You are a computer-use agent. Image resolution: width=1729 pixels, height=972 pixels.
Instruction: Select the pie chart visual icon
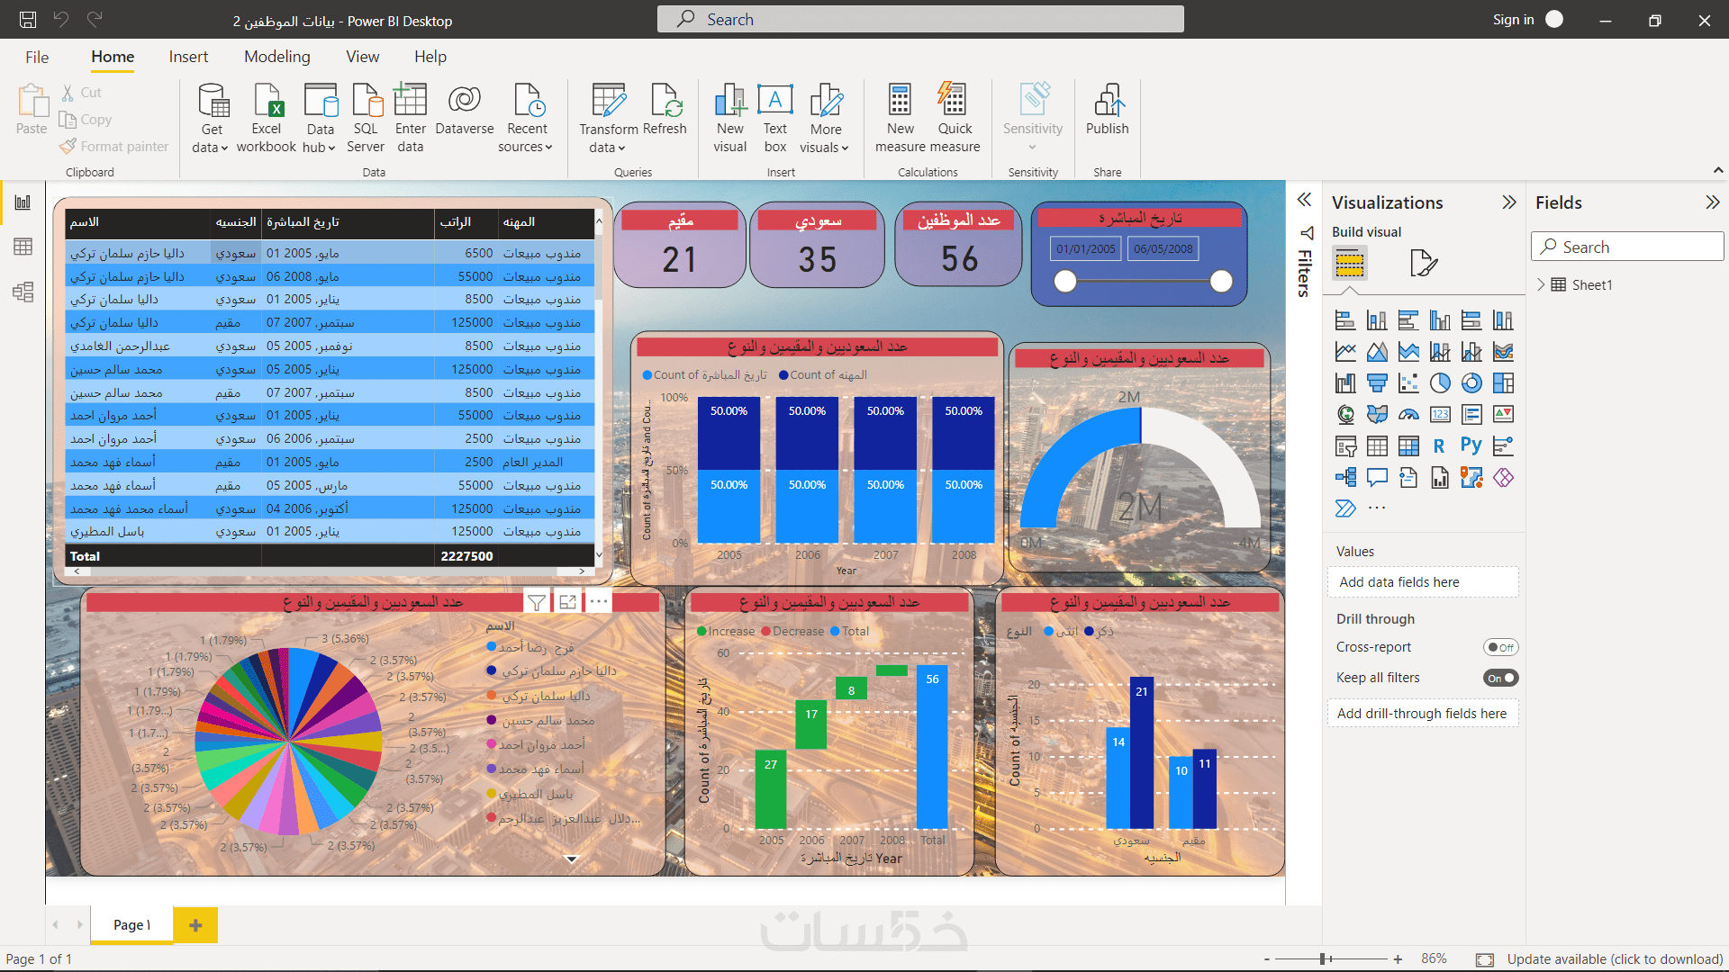tap(1440, 383)
